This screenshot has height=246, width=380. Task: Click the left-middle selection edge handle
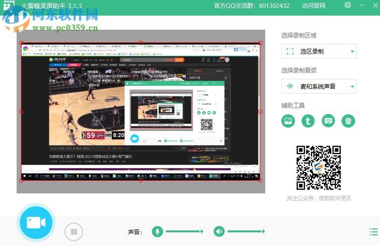(x=21, y=112)
